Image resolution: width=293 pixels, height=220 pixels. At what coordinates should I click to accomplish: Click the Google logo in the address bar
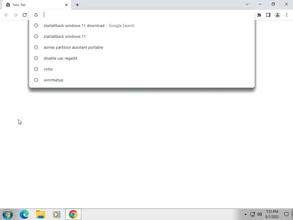click(x=36, y=15)
